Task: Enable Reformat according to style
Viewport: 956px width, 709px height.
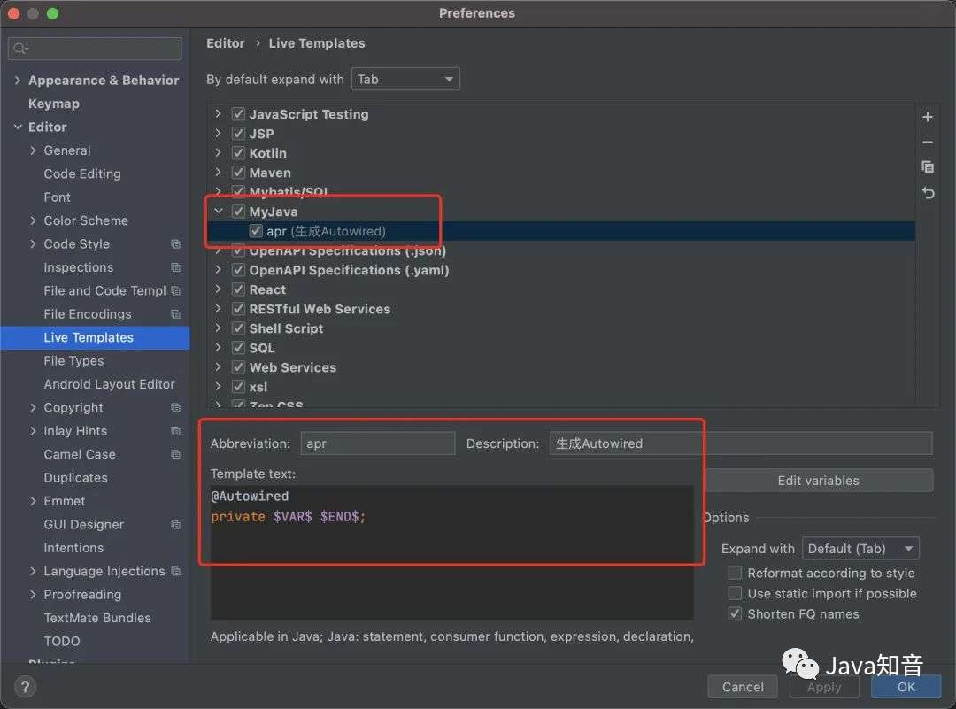Action: [735, 574]
